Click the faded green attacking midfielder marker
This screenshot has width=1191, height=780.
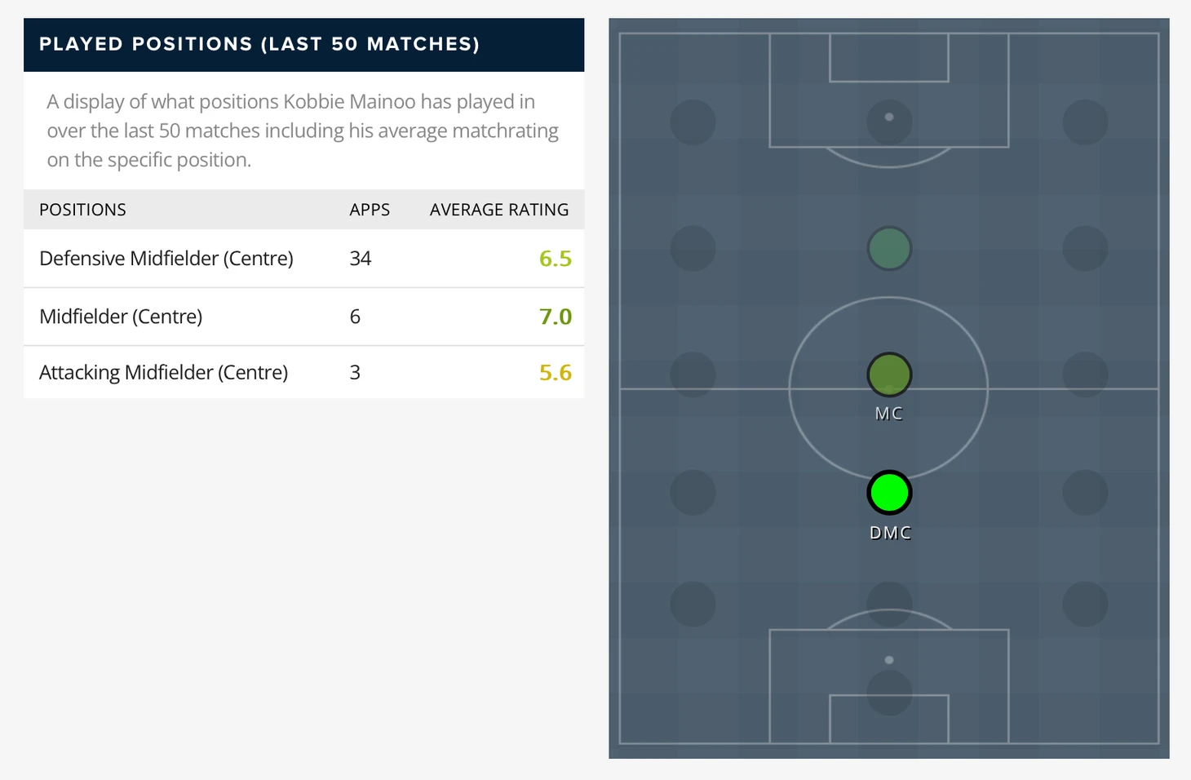(x=889, y=249)
